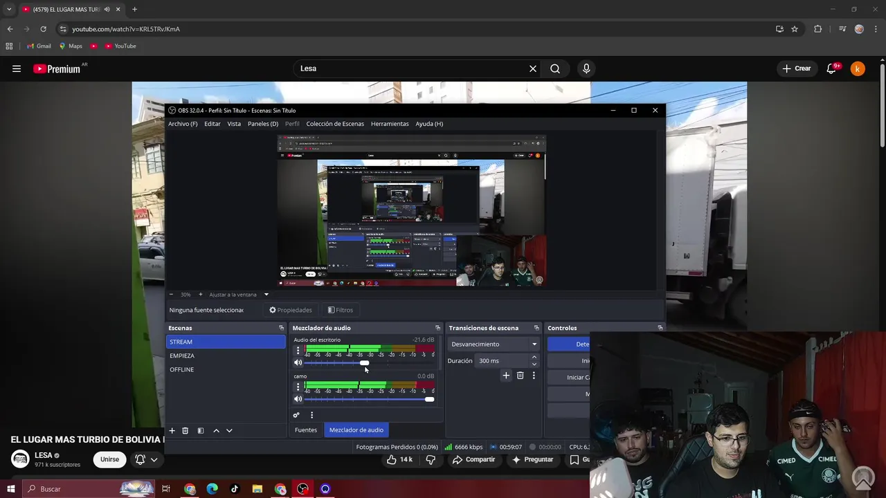Image resolution: width=886 pixels, height=498 pixels.
Task: Like the video showing 14 k
Action: pyautogui.click(x=400, y=459)
